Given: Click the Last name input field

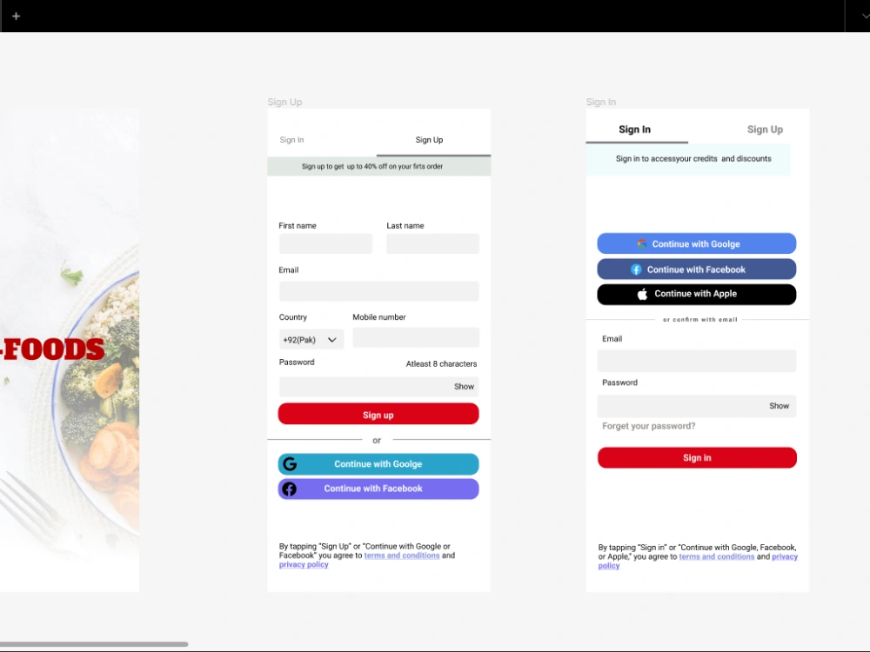Looking at the screenshot, I should click(432, 243).
